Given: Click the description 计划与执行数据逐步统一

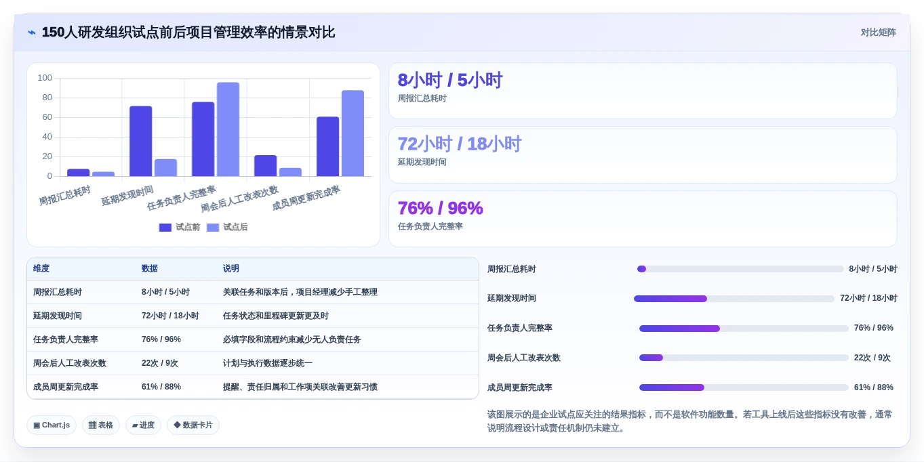Looking at the screenshot, I should coord(268,363).
